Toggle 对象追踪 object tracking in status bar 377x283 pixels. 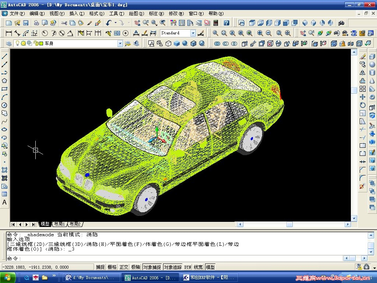tap(173, 267)
